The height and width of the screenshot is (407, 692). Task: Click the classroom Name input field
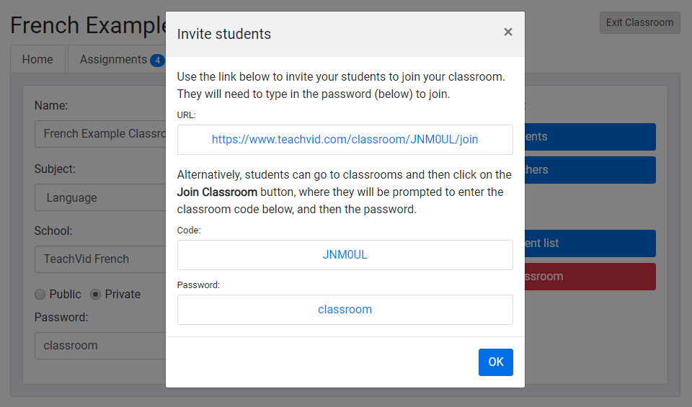[101, 134]
